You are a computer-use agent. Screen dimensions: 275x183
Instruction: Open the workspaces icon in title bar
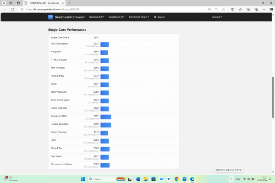(x=11, y=3)
